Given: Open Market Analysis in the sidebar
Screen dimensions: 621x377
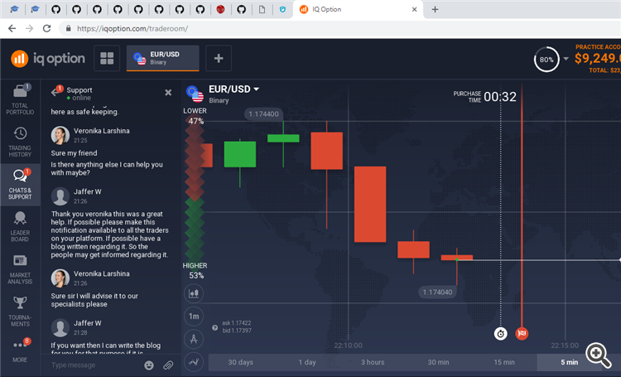Looking at the screenshot, I should click(x=20, y=269).
